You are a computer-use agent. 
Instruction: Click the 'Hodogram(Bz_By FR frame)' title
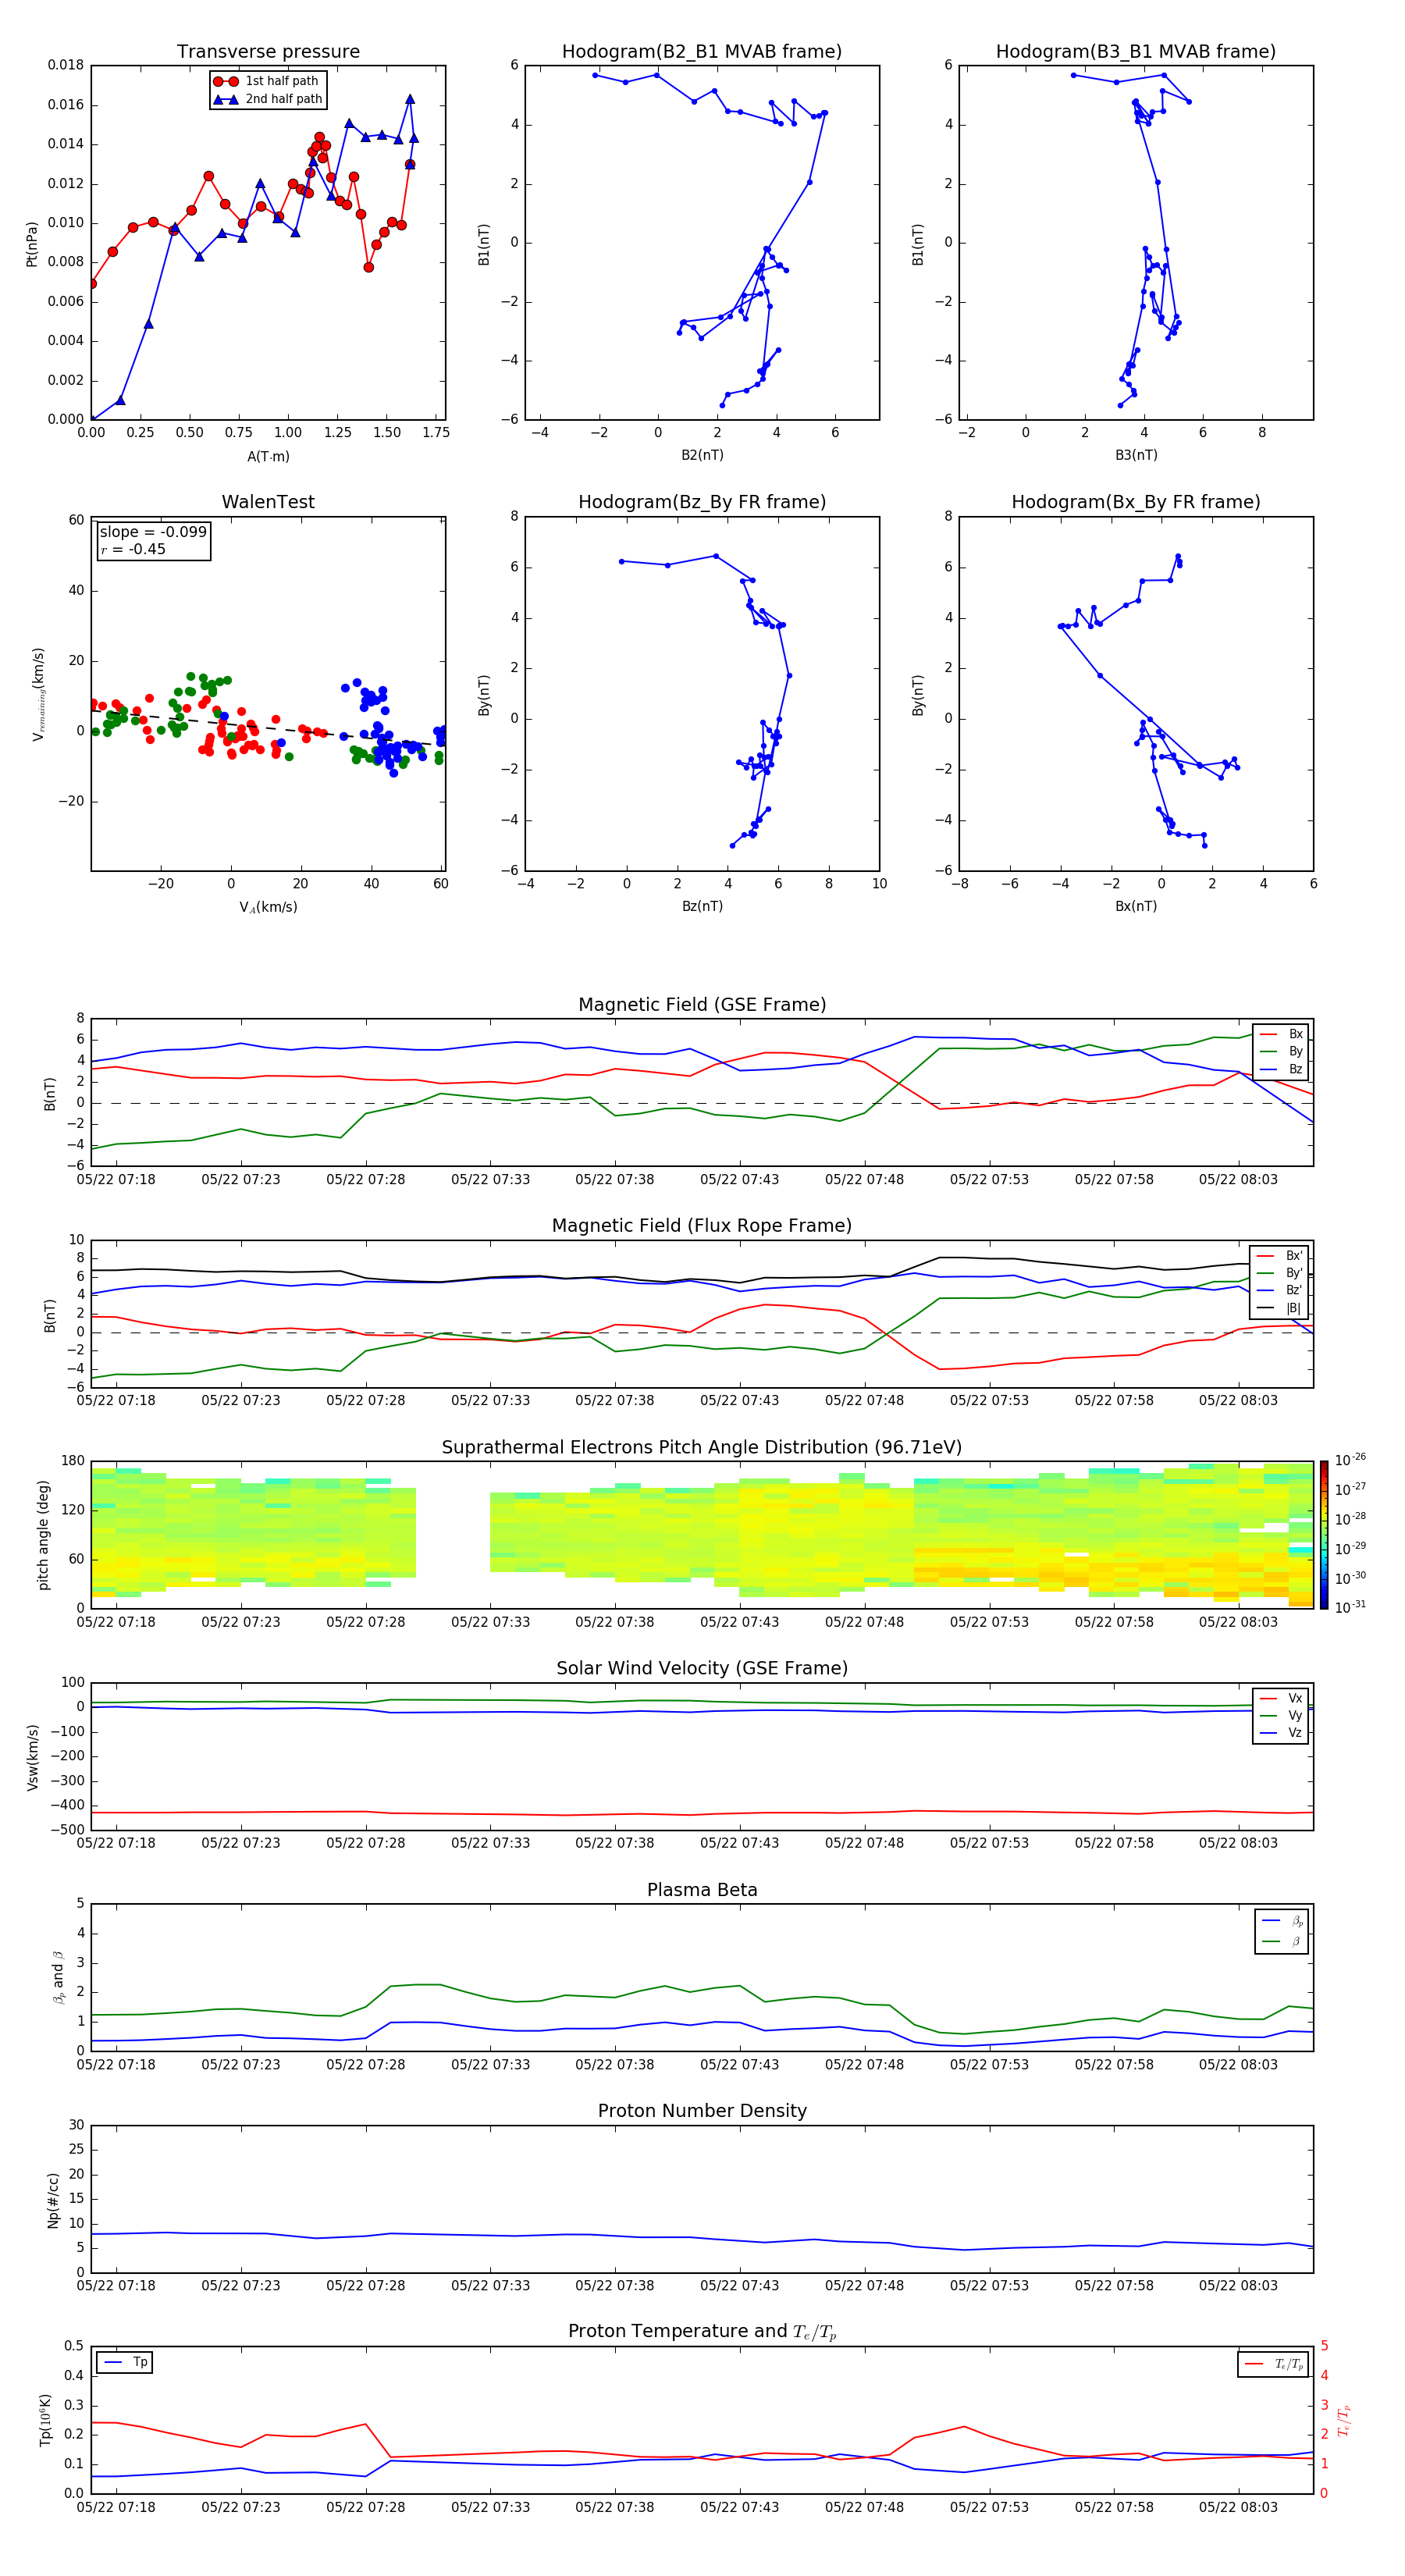(x=702, y=502)
